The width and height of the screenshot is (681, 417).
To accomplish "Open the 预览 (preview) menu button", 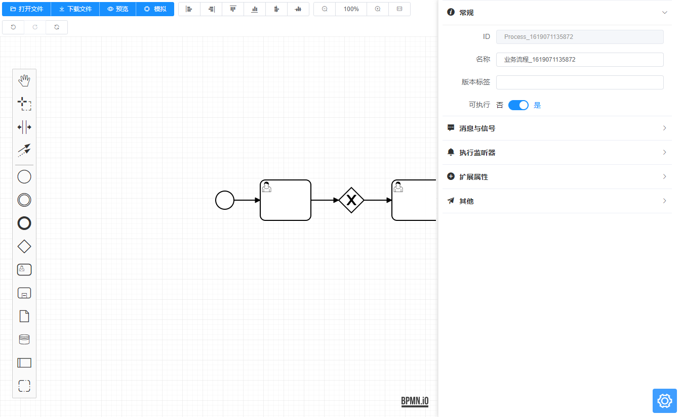I will pyautogui.click(x=118, y=9).
